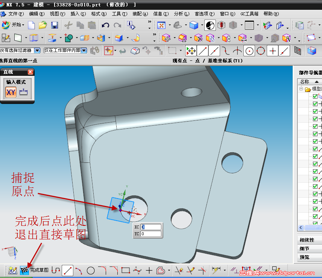Select the Rectangle tool in sketch toolbar
Viewport: 322px width, 278px height.
[x=126, y=270]
